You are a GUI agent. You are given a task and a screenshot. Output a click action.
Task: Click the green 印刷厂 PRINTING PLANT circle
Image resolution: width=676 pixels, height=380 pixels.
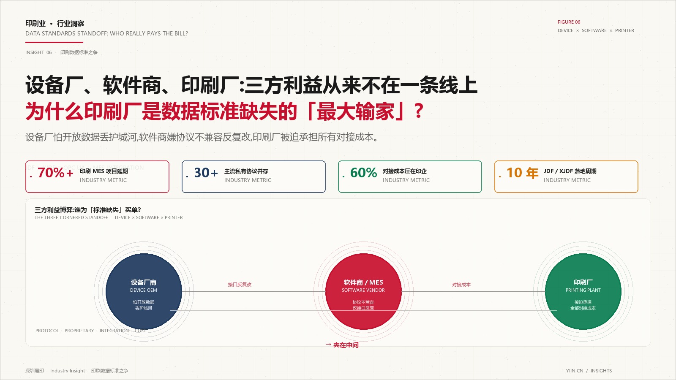(583, 291)
